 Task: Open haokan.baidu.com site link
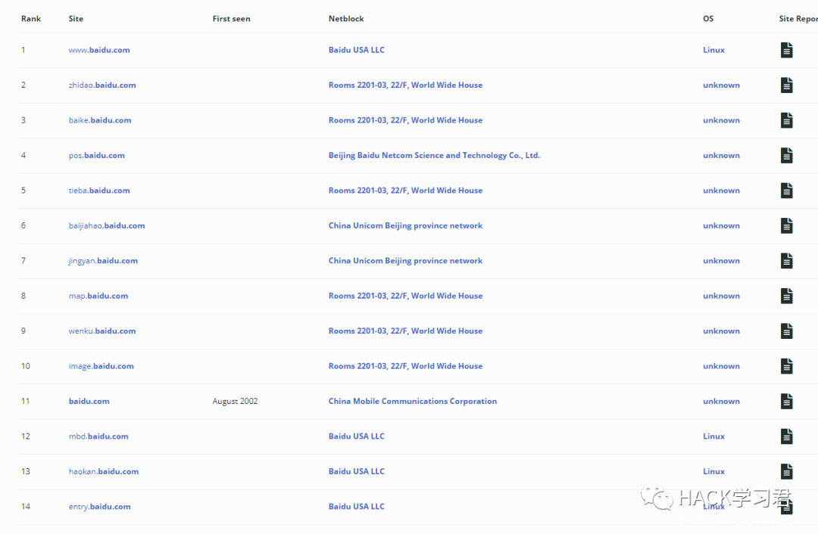pyautogui.click(x=104, y=471)
